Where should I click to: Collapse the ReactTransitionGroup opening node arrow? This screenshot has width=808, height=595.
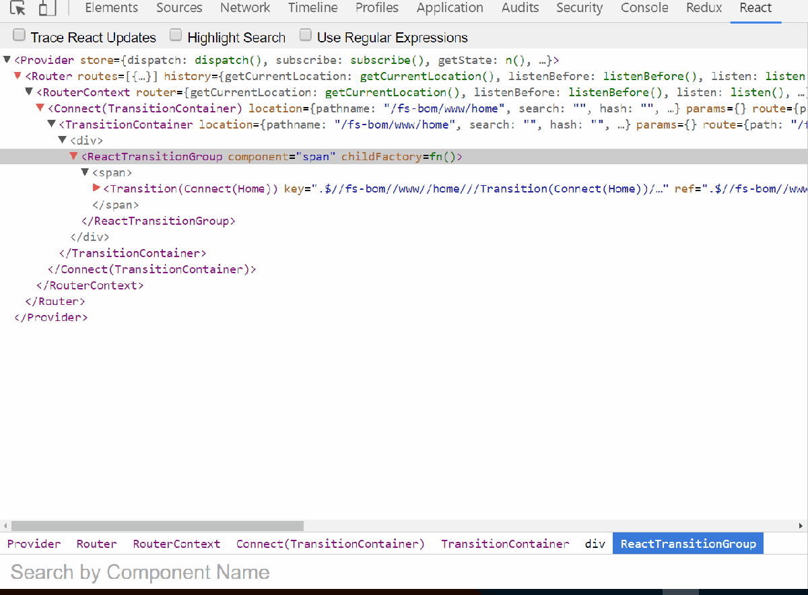(x=74, y=156)
